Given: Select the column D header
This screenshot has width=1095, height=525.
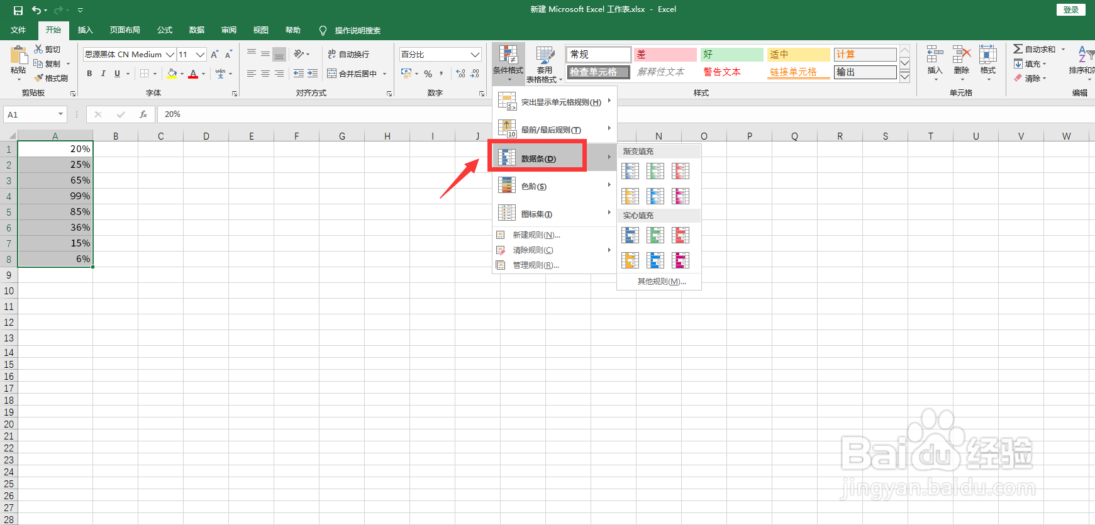Looking at the screenshot, I should click(206, 136).
